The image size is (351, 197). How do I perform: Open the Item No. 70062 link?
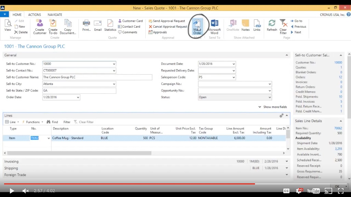pos(338,128)
